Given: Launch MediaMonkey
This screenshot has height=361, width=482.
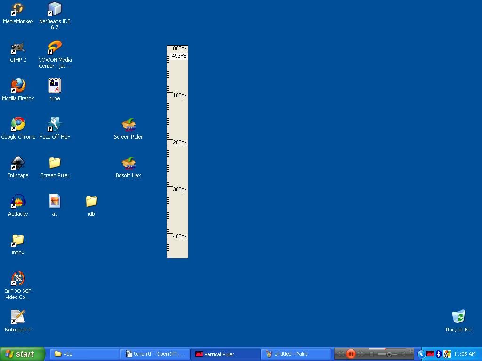Looking at the screenshot, I should [18, 8].
